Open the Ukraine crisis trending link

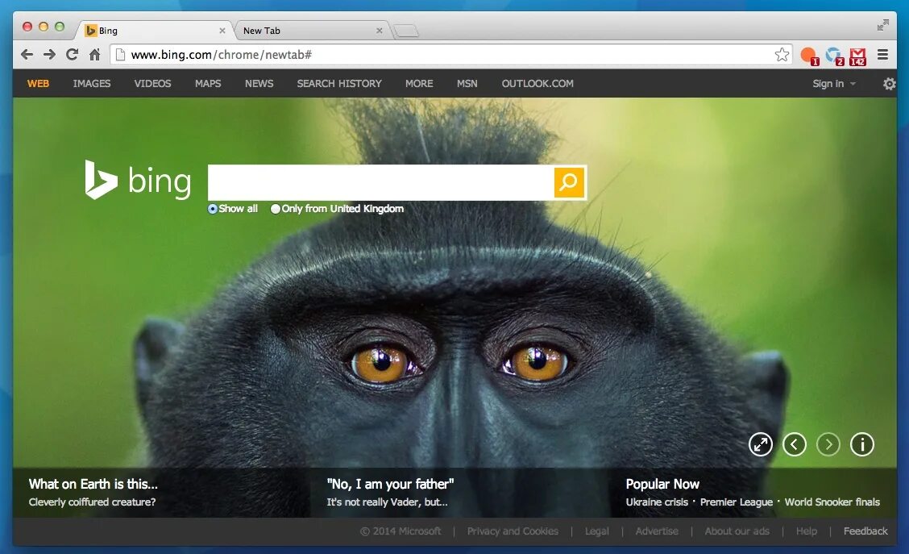coord(657,502)
